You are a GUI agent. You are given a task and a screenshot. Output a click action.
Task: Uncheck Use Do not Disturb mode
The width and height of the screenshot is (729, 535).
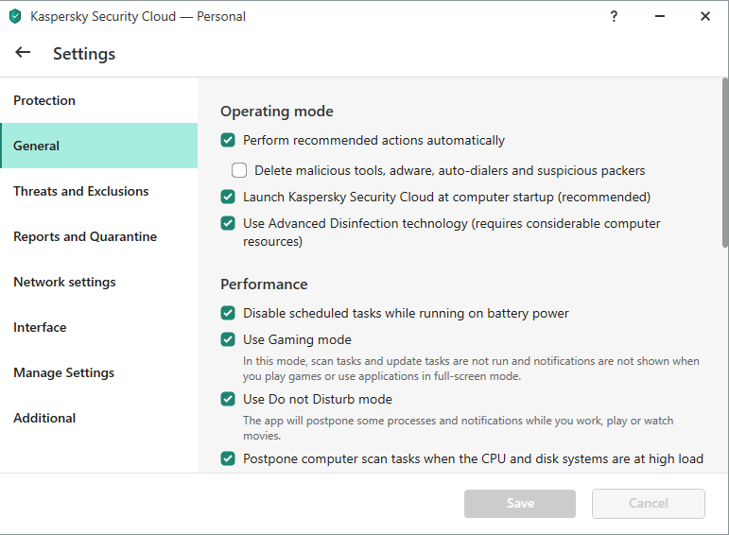tap(228, 399)
